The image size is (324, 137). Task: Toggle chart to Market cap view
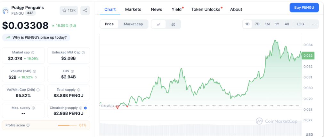click(x=133, y=24)
